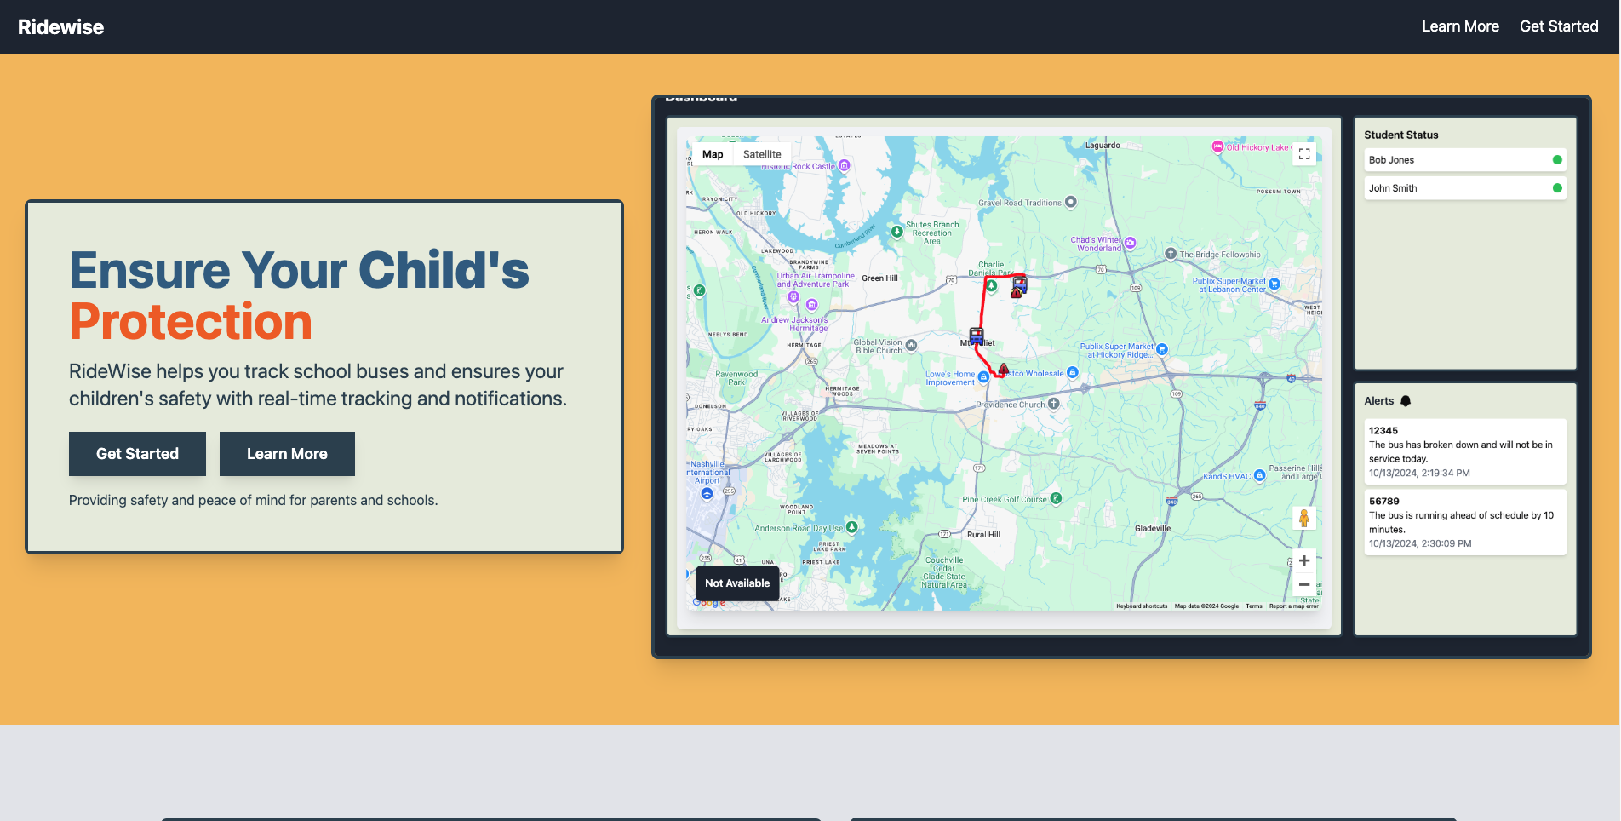Click the Nashville International Airport pin
This screenshot has height=821, width=1621.
707,493
